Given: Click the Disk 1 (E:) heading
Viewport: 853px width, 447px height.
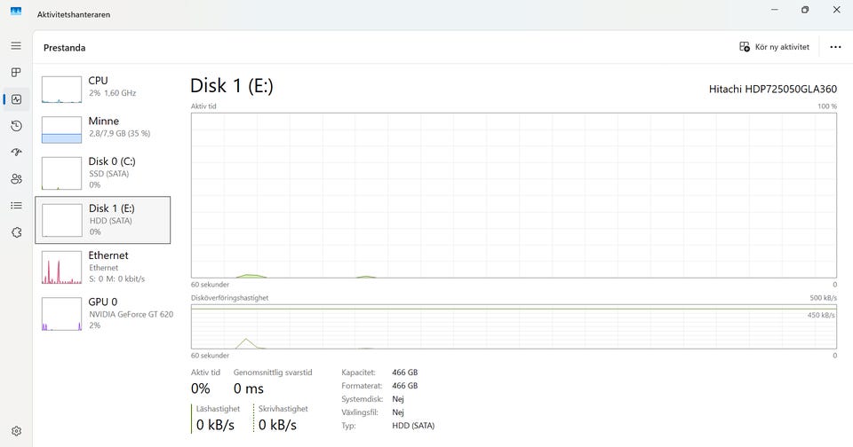Looking at the screenshot, I should coord(232,86).
